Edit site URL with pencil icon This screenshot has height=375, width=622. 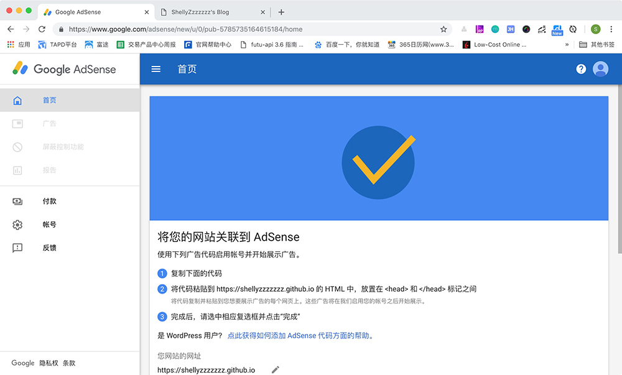276,370
